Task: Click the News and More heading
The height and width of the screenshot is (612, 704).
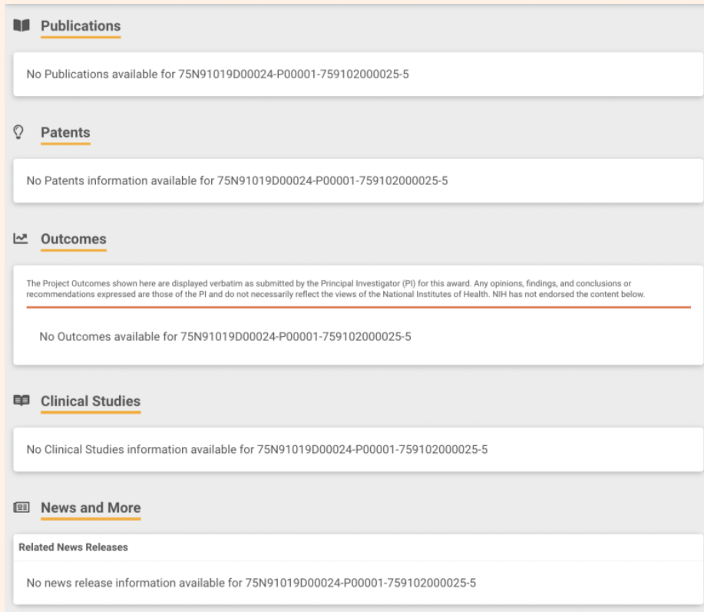Action: (91, 508)
